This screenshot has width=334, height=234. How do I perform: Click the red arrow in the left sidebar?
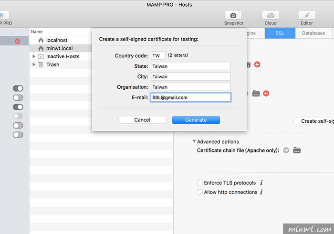click(18, 41)
